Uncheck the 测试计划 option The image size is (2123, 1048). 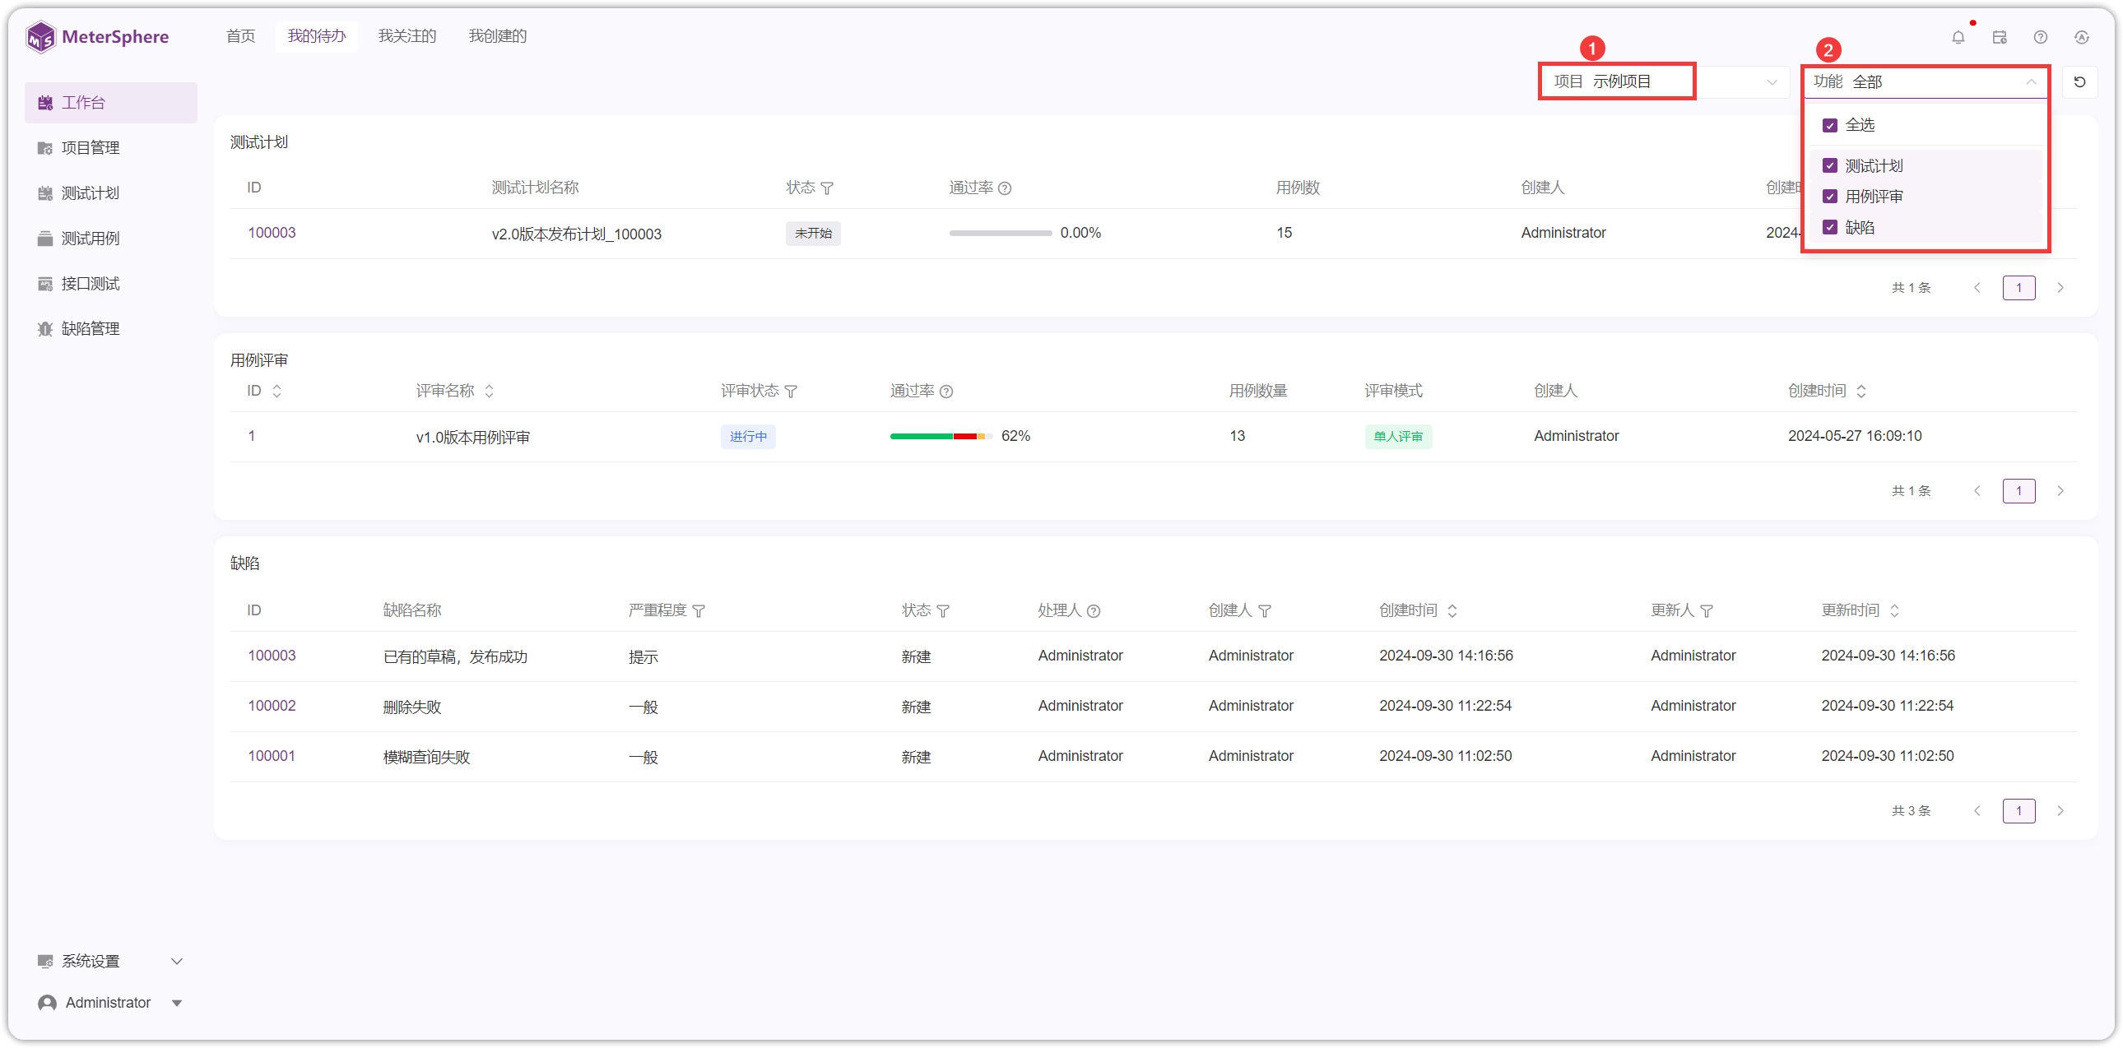1830,165
